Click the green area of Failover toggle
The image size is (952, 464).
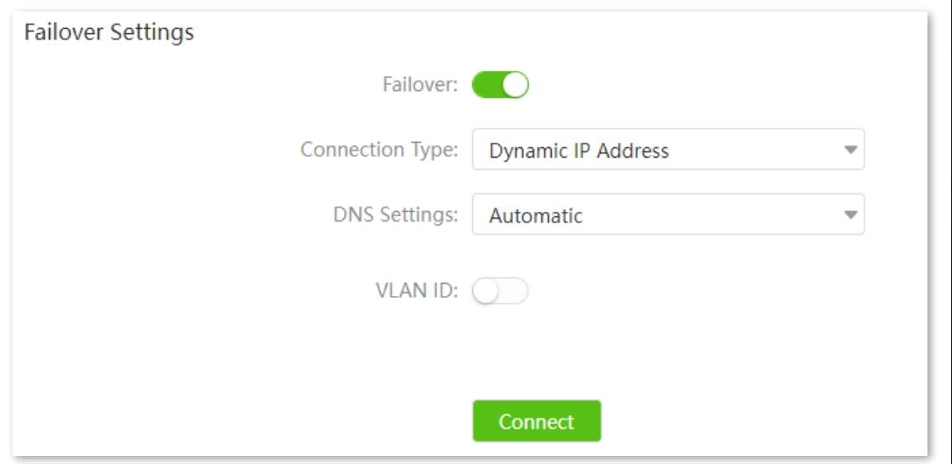[487, 85]
